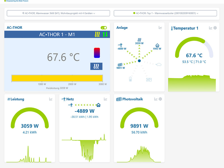Show the Photovoltaik chart icon

pos(156,99)
